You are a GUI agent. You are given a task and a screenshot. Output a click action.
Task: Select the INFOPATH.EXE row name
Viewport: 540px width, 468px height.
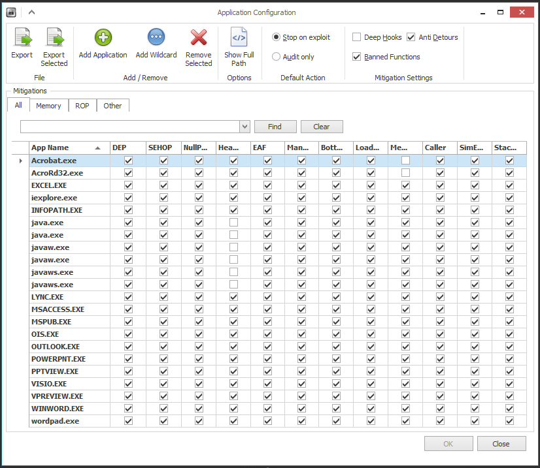coord(57,210)
